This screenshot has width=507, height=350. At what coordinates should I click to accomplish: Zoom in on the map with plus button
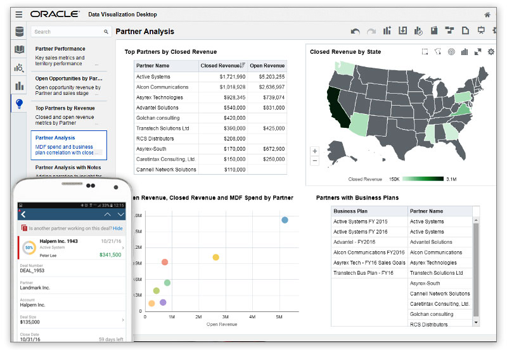point(315,151)
